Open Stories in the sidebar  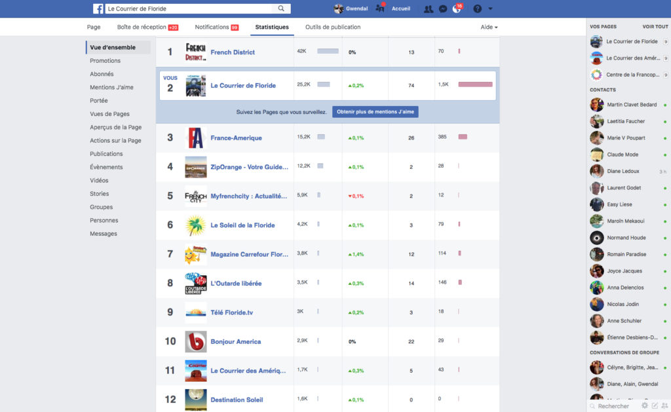100,193
